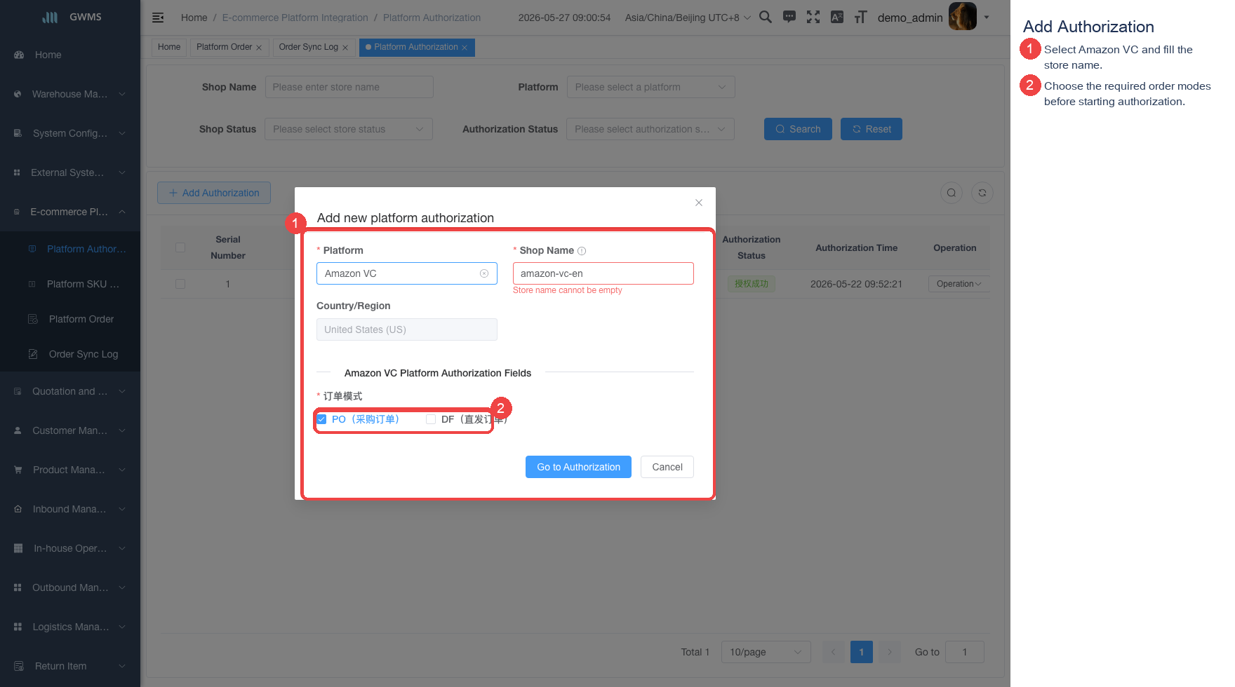Click the Reset button
The height and width of the screenshot is (687, 1235).
tap(872, 129)
